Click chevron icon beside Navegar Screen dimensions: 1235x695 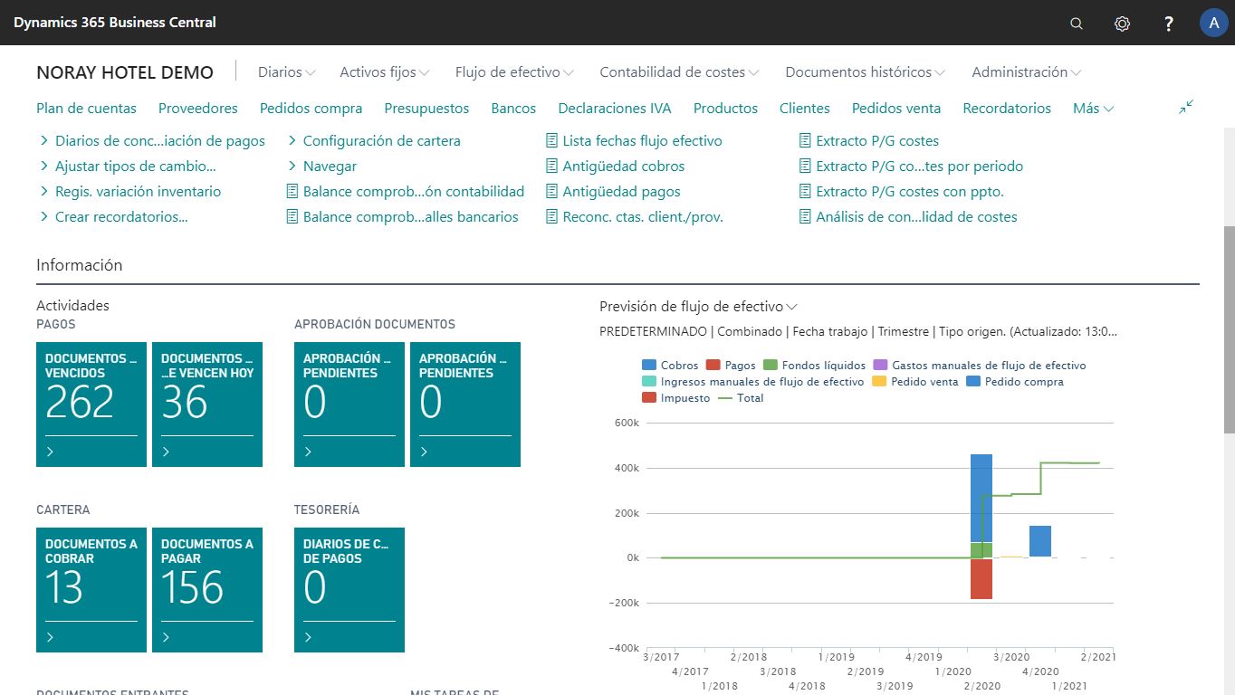[x=292, y=166]
